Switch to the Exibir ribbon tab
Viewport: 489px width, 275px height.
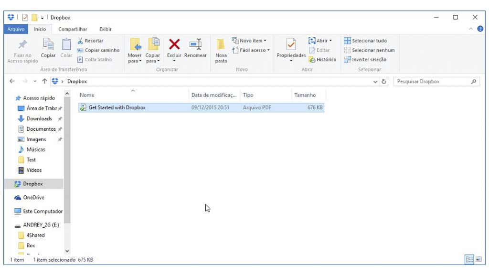(105, 29)
